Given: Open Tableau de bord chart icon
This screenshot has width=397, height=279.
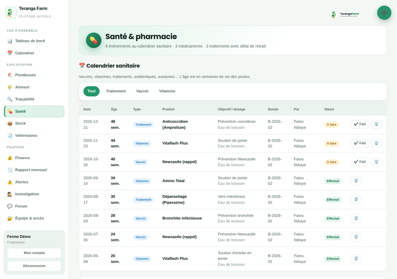Looking at the screenshot, I should click(x=10, y=41).
